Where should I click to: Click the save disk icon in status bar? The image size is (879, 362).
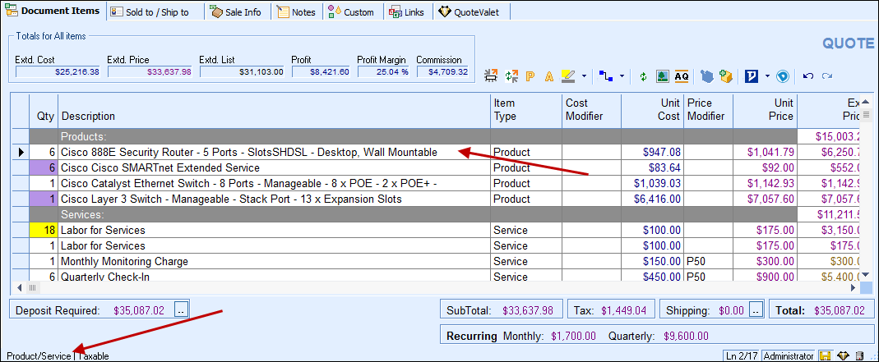(825, 356)
